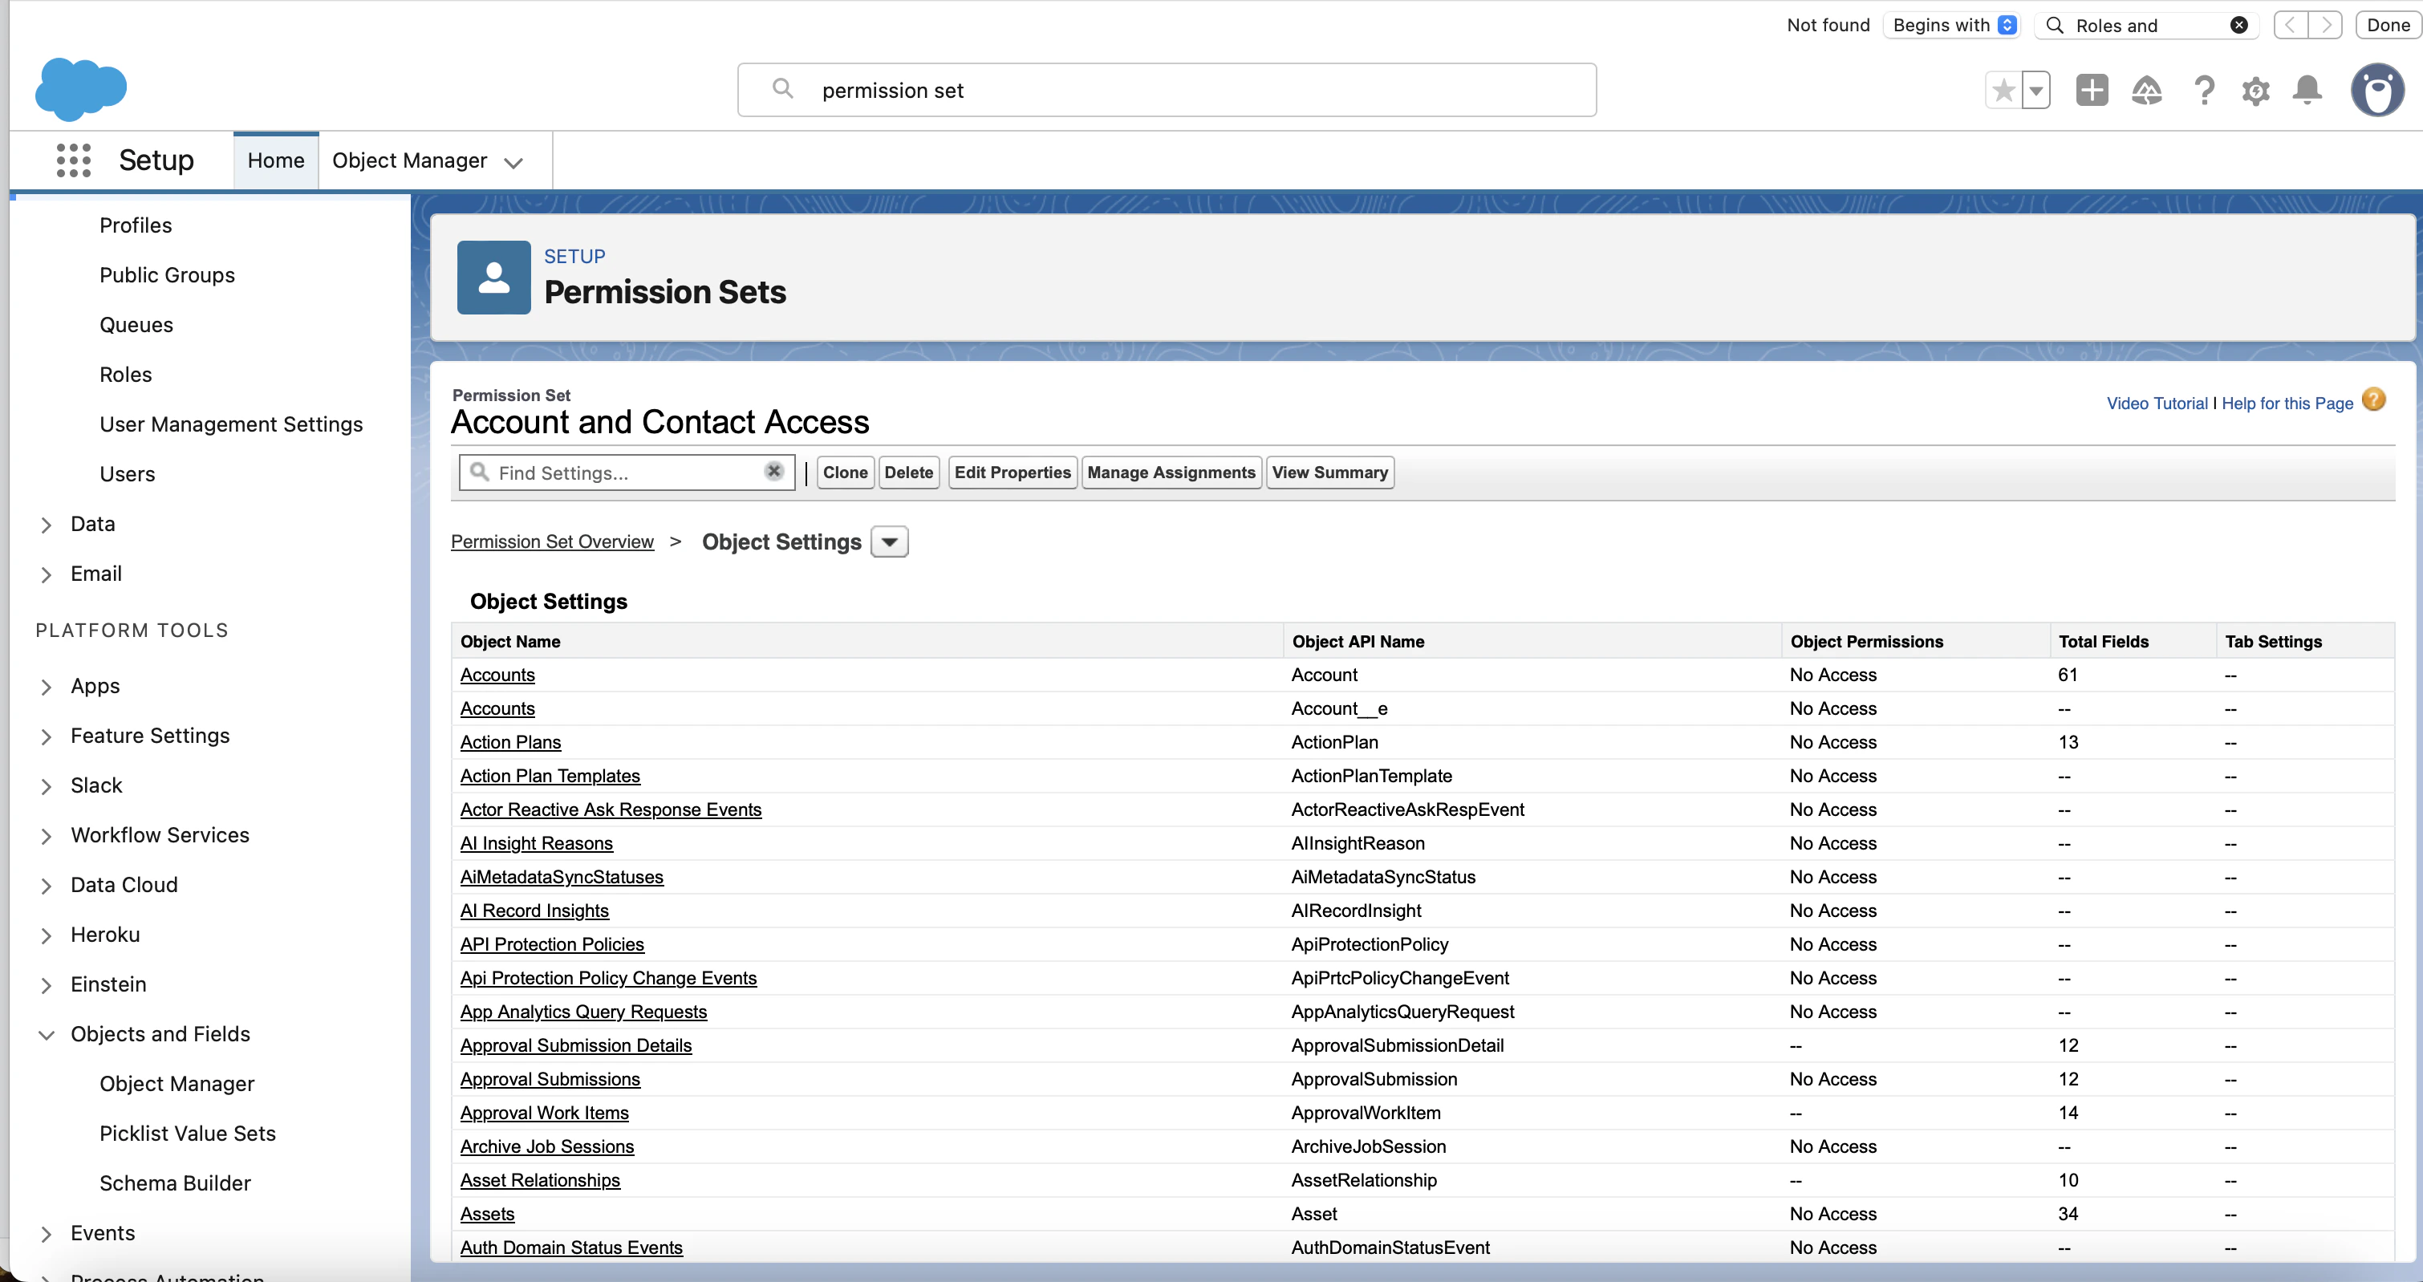Screen dimensions: 2423x1282
Task: Expand the Data section in sidebar
Action: point(46,525)
